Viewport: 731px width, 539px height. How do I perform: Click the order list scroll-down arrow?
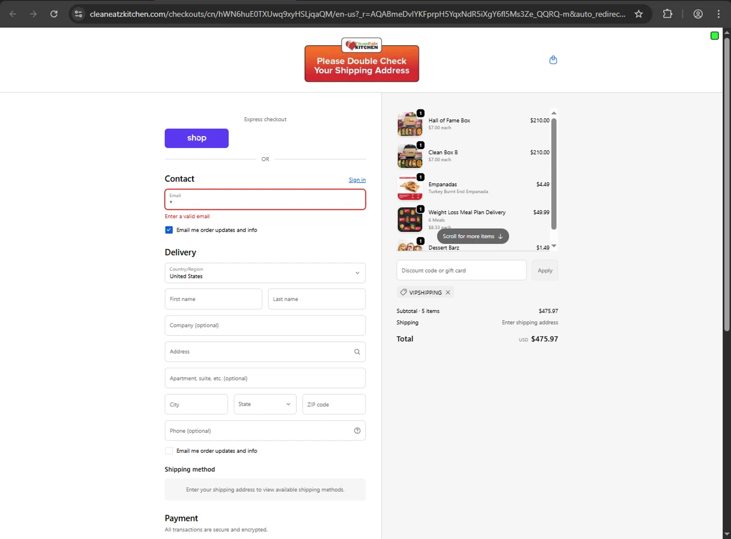(x=554, y=246)
